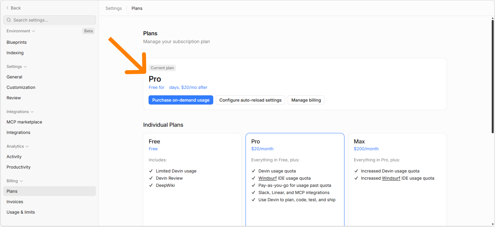Collapse the Environment section
The width and height of the screenshot is (495, 227).
34,31
